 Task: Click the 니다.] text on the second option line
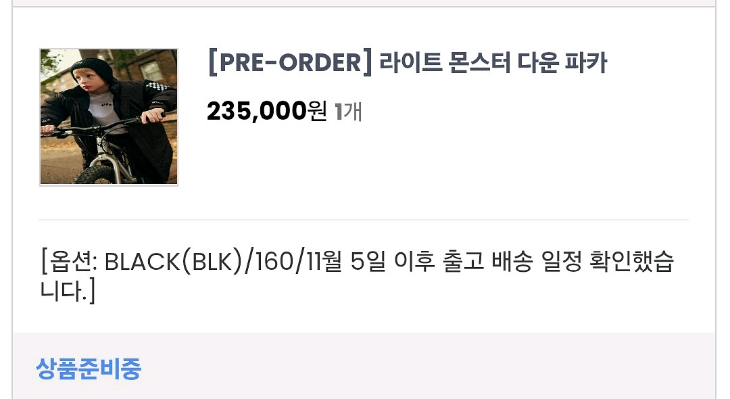point(68,291)
